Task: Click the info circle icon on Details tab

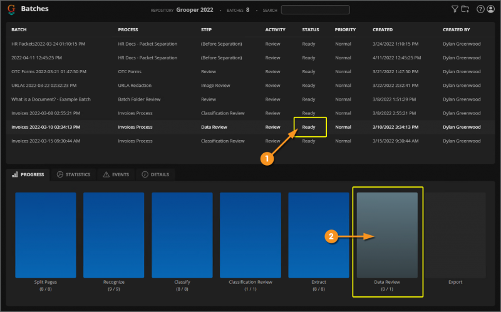Action: pyautogui.click(x=145, y=174)
